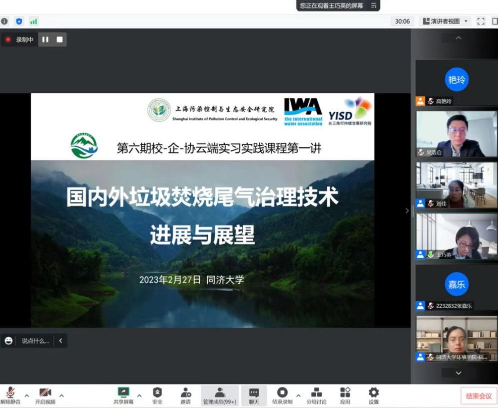Pause the recording
Viewport: 498px width, 408px height.
tap(46, 40)
